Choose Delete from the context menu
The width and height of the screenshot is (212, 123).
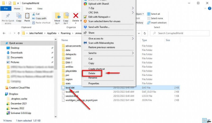[x=92, y=73]
